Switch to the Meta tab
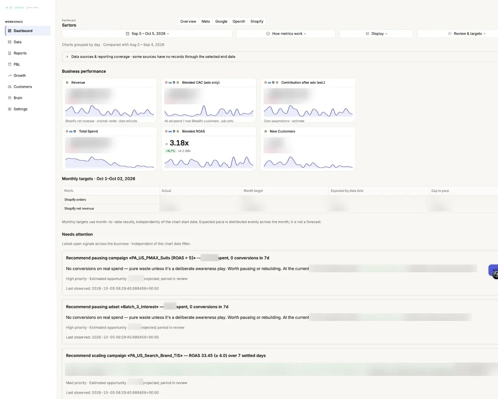This screenshot has height=399, width=498. pyautogui.click(x=205, y=21)
